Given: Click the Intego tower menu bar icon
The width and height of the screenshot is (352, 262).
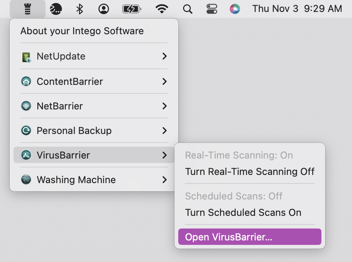Looking at the screenshot, I should (x=27, y=9).
